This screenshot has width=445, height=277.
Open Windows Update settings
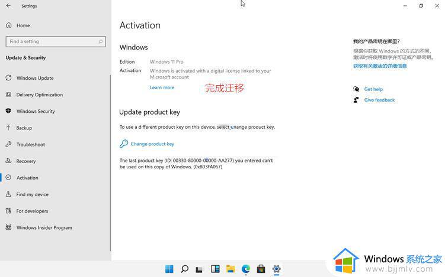point(35,78)
